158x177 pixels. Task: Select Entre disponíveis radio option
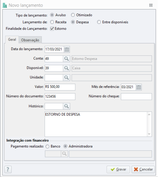click(99, 22)
